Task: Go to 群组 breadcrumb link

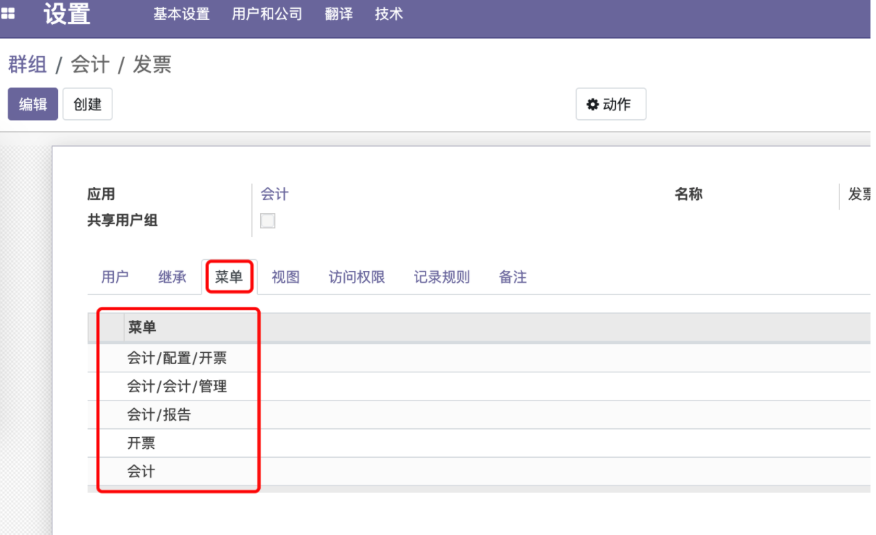Action: pos(28,65)
